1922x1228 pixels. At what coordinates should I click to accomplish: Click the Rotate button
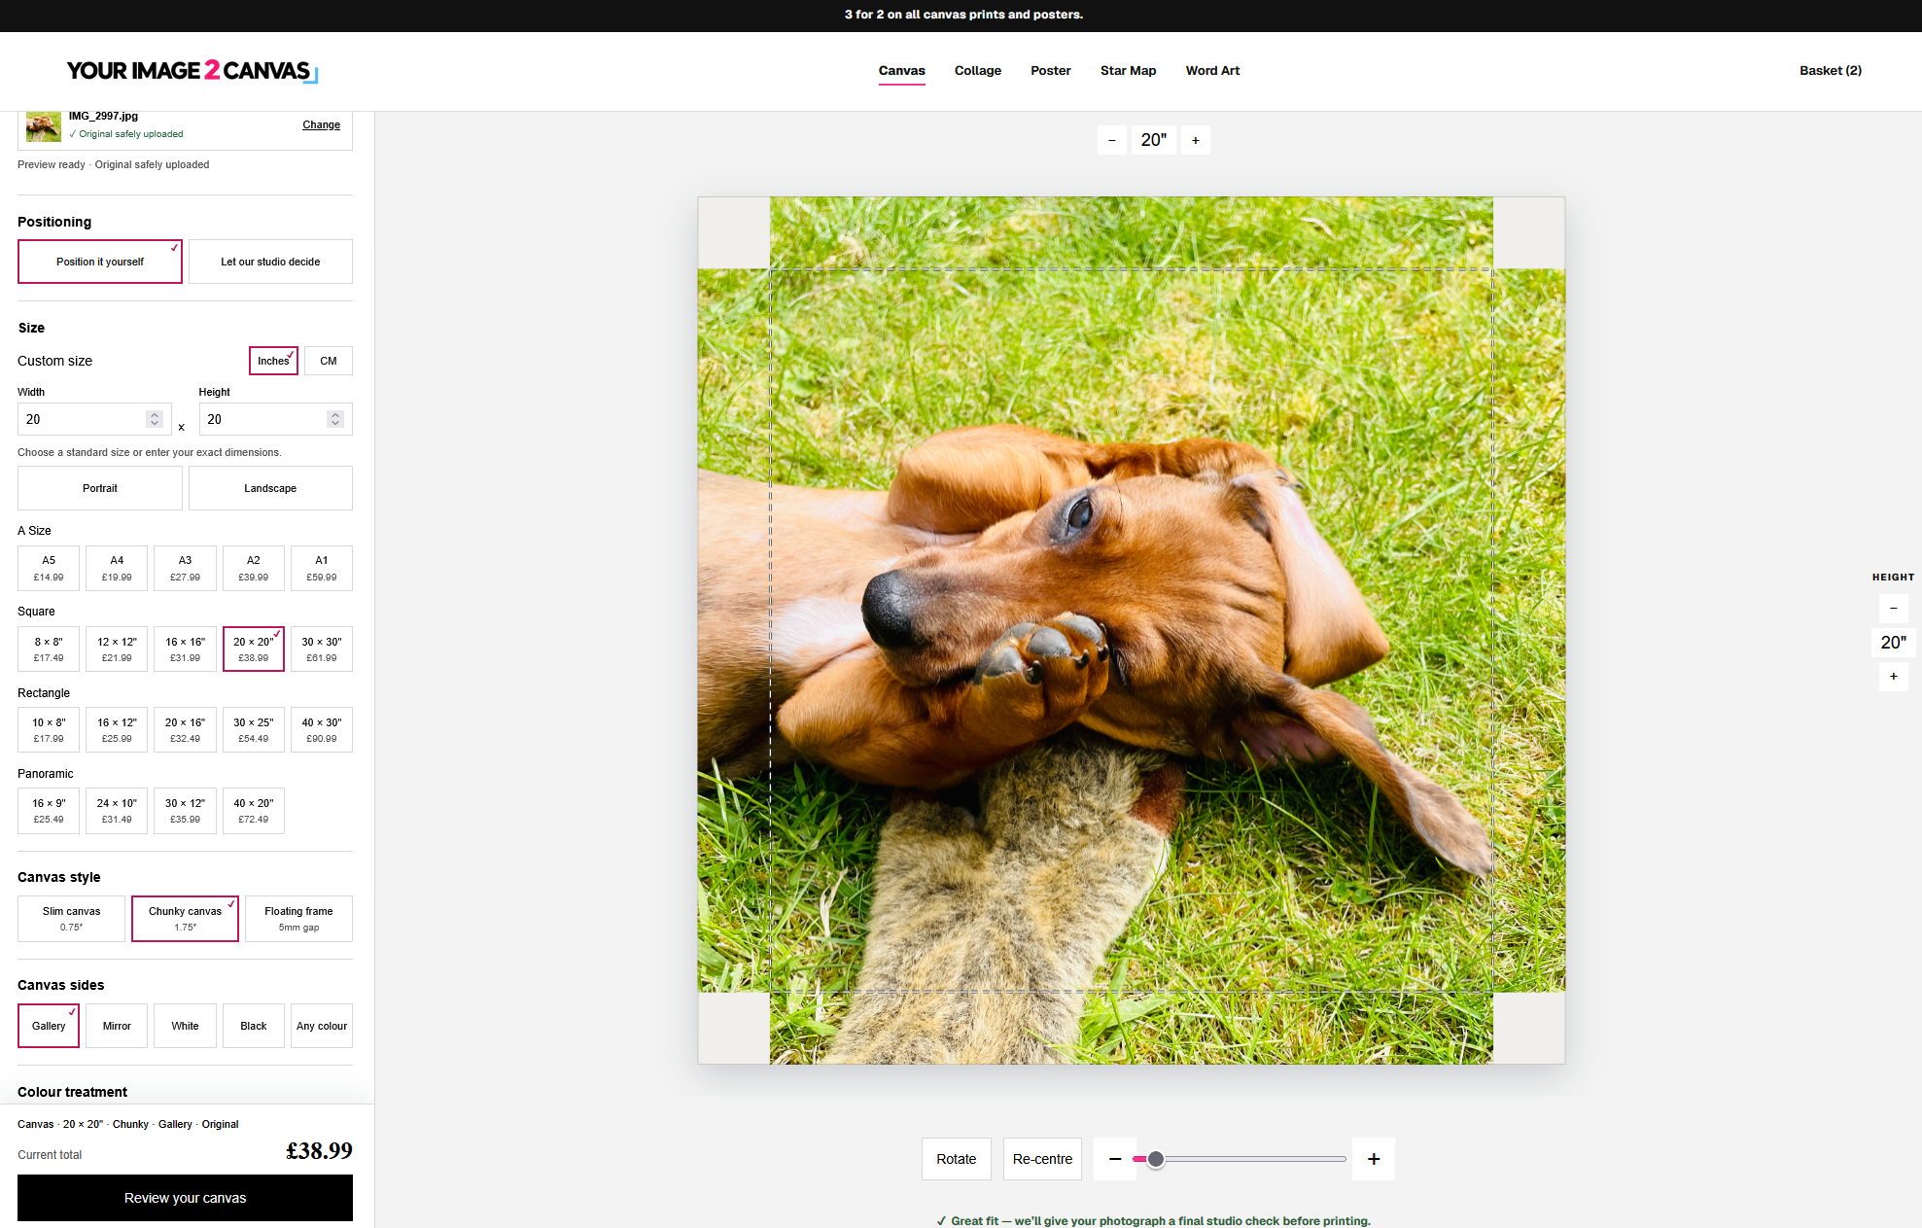957,1159
